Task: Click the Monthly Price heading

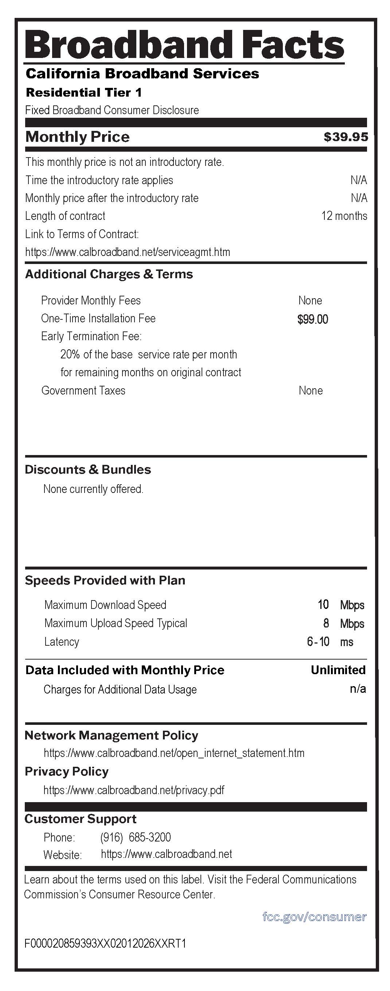Action: coord(77,137)
